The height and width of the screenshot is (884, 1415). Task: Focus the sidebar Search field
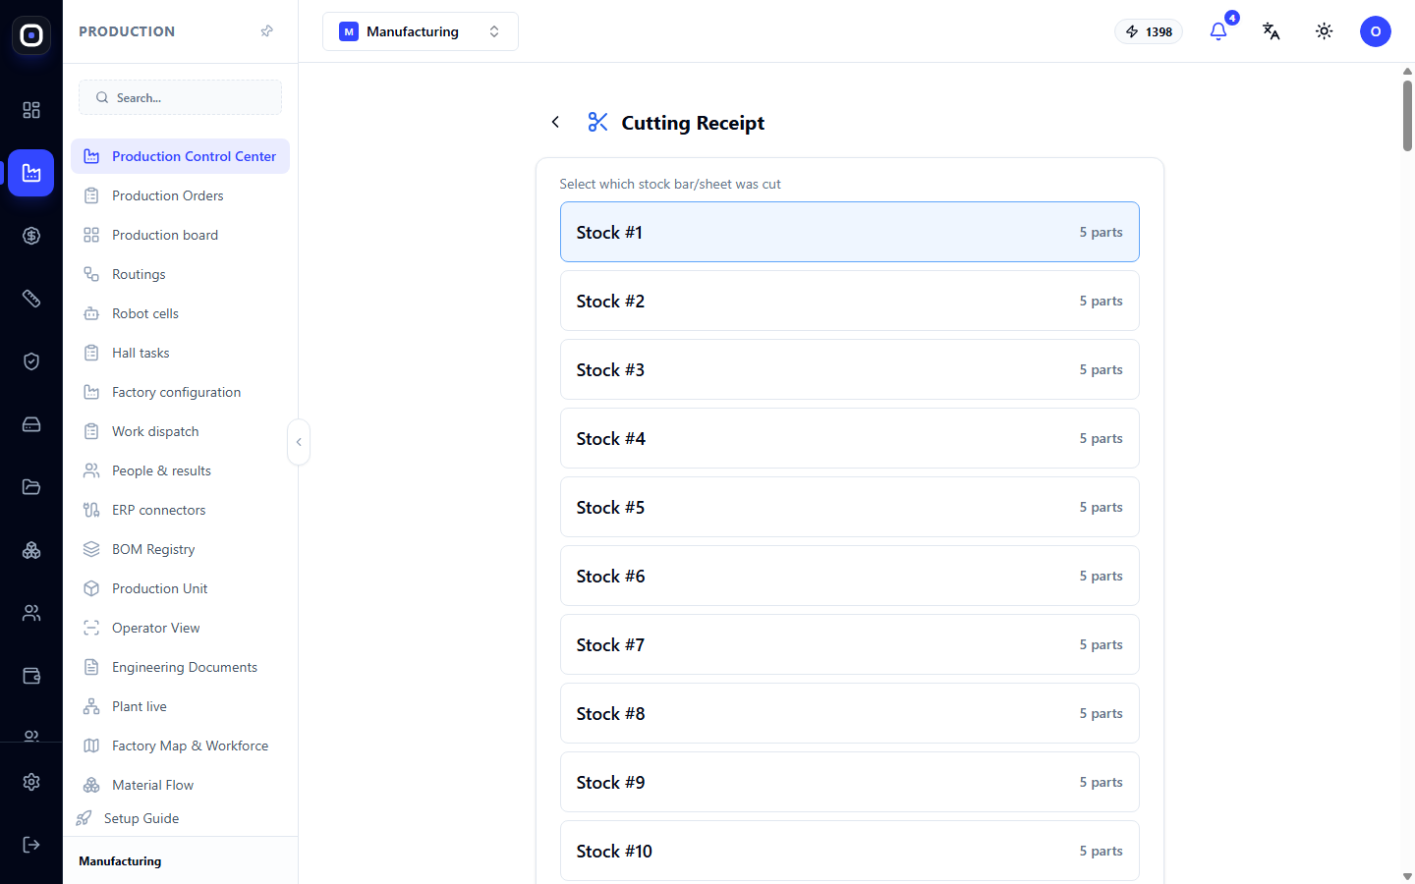181,97
